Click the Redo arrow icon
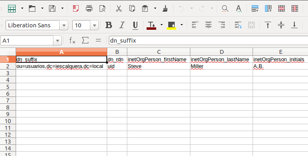 [202, 8]
